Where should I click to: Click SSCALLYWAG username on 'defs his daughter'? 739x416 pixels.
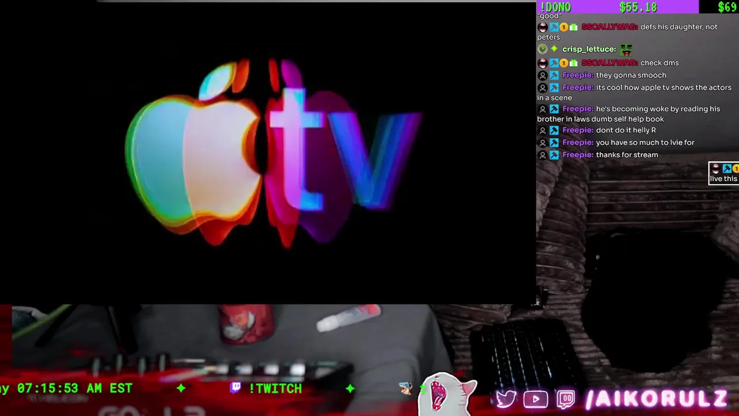pos(610,27)
